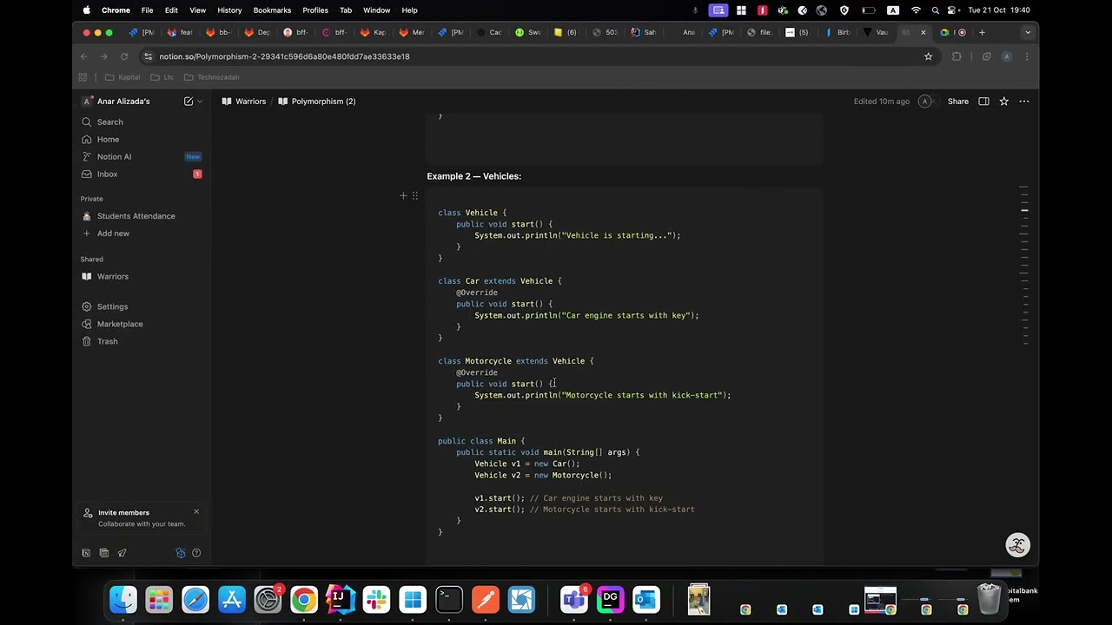Viewport: 1112px width, 625px height.
Task: Open the paper plane icon in sidebar footer
Action: 122,553
